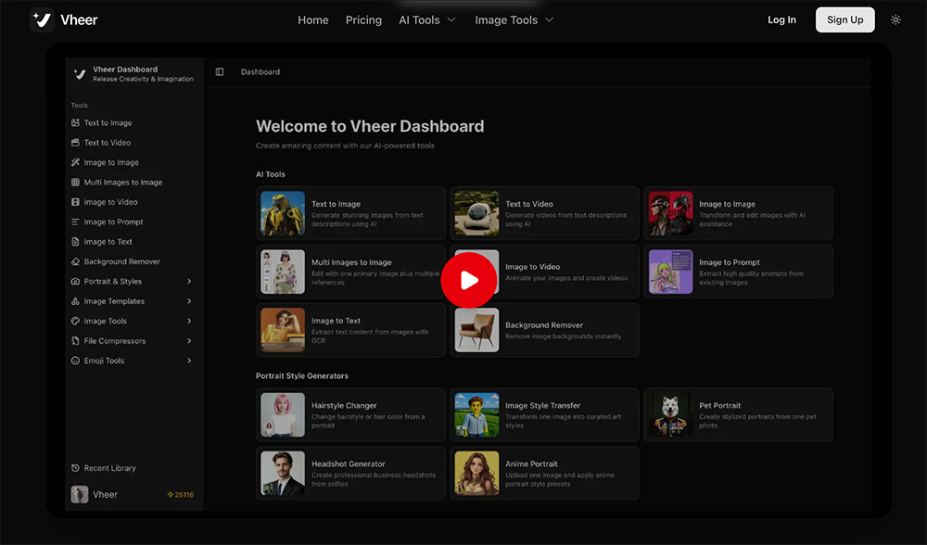
Task: Open the AI Tools dropdown menu
Action: click(x=426, y=20)
